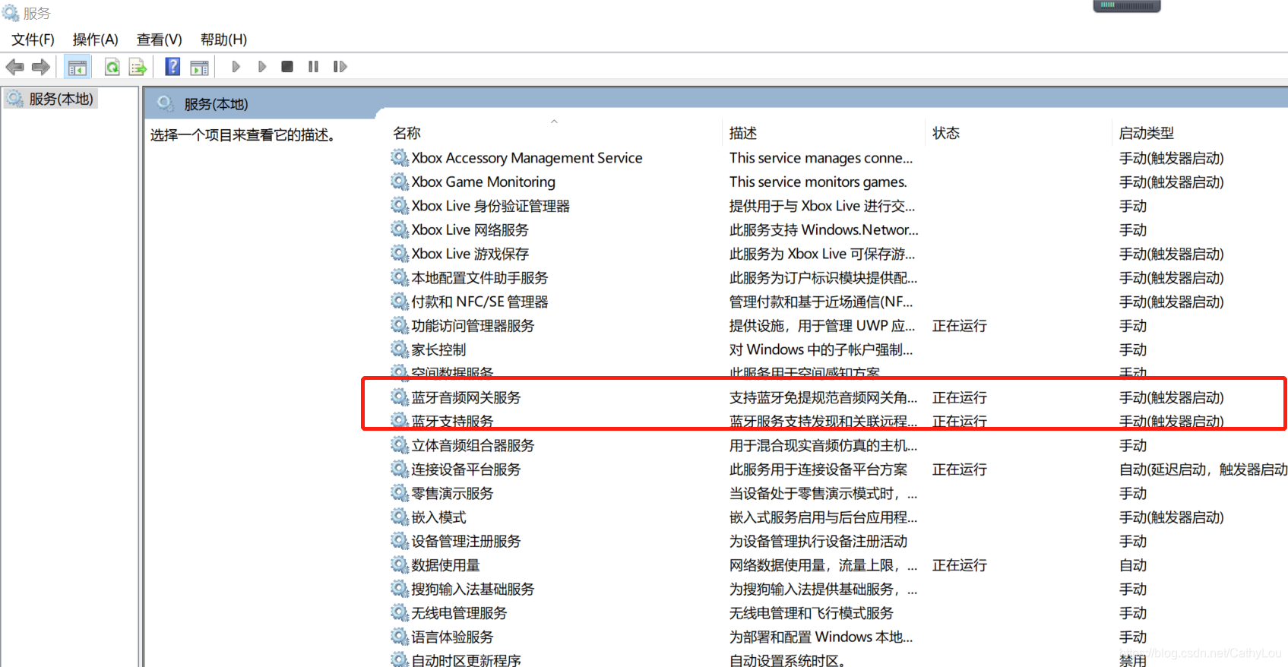Click gear icon beside 无线电管理服务

pyautogui.click(x=400, y=612)
